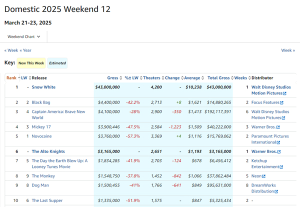Click external link icon for Focus Features

(x=281, y=102)
